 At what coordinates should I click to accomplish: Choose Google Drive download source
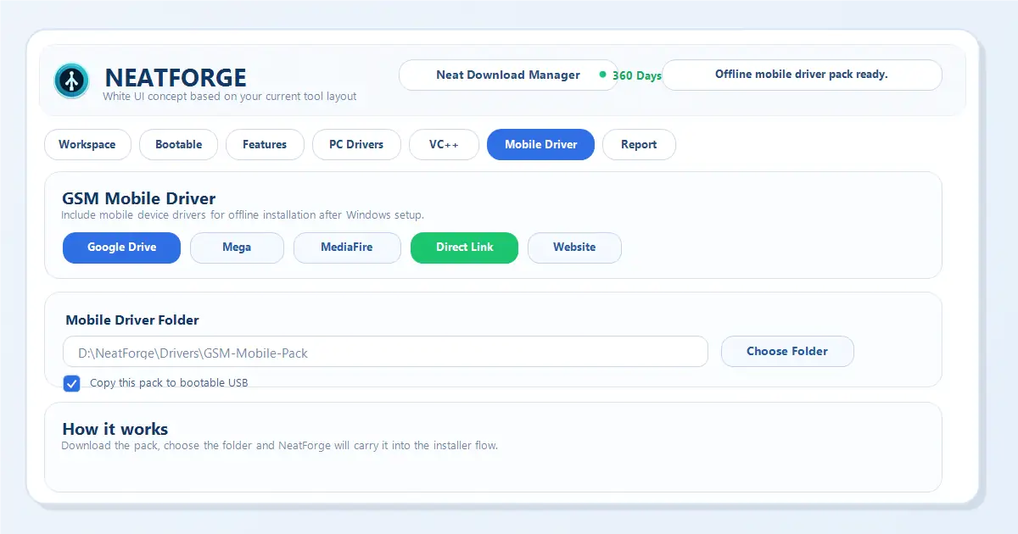121,248
